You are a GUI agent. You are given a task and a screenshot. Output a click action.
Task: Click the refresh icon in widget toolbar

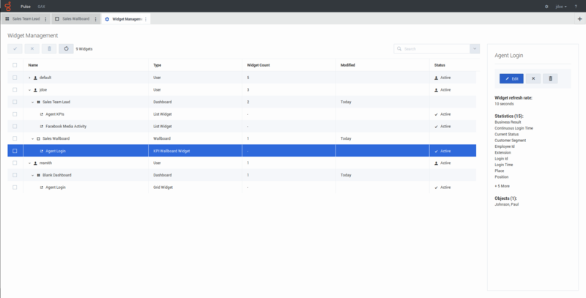[x=67, y=49]
